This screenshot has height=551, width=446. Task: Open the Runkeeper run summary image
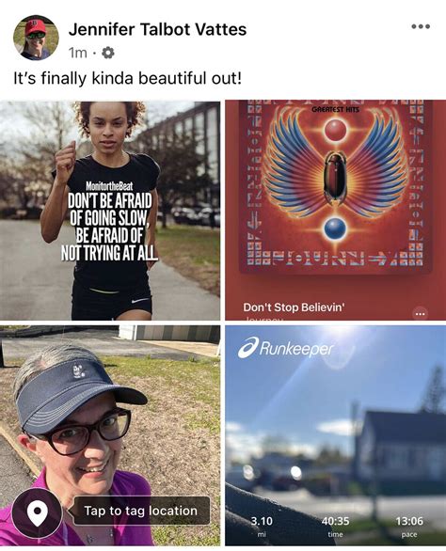[336, 435]
